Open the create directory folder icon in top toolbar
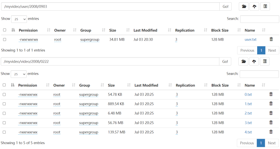Viewport: 280px width, 149px height. pos(244,6)
